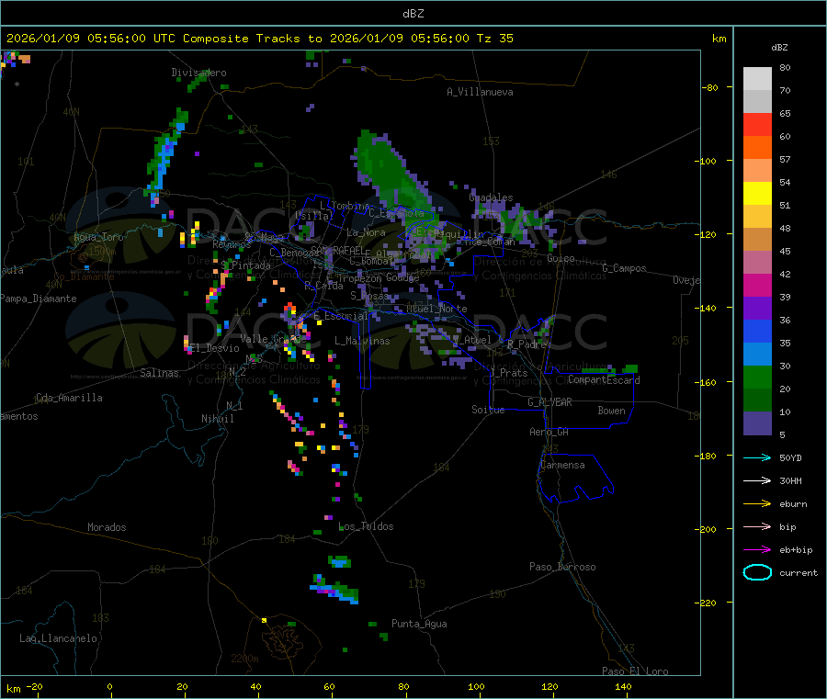Screen dimensions: 827x699
Task: Click the Carmensa location label
Action: pos(562,465)
